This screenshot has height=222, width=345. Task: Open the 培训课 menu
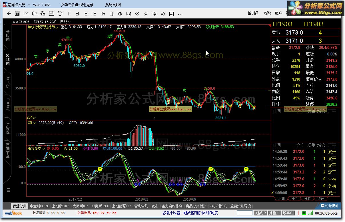253,13
